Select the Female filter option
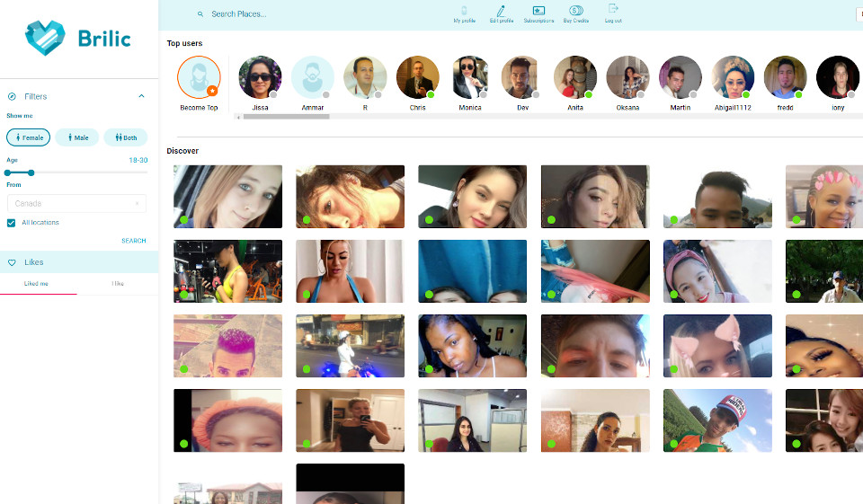Viewport: 863px width, 504px height. [x=28, y=137]
